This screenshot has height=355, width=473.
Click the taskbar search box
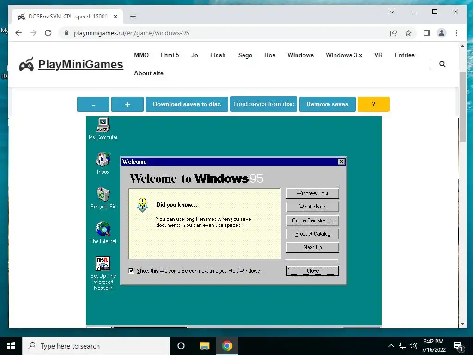point(96,346)
